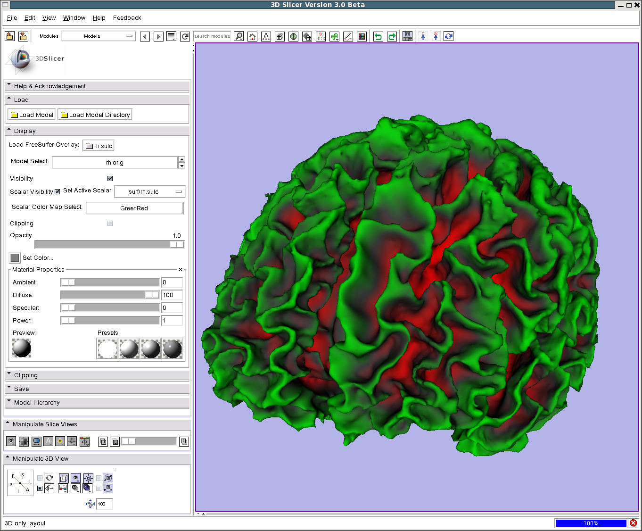The height and width of the screenshot is (531, 642).
Task: Uncheck the Visibility checkbox
Action: [x=110, y=178]
